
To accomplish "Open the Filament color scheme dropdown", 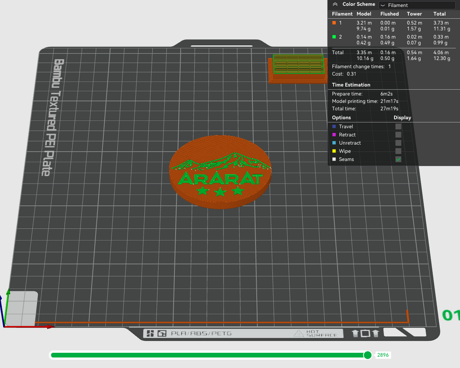I will (417, 5).
